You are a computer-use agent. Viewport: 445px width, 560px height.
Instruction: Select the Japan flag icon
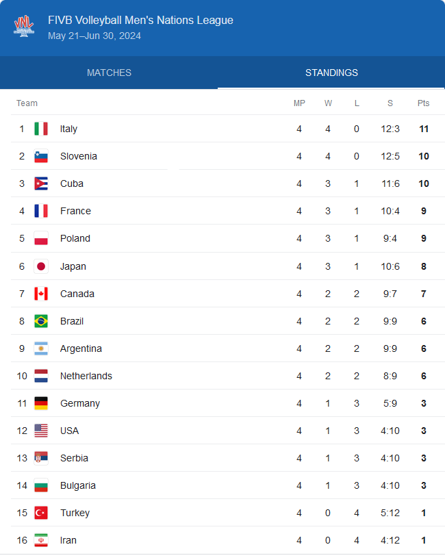41,266
